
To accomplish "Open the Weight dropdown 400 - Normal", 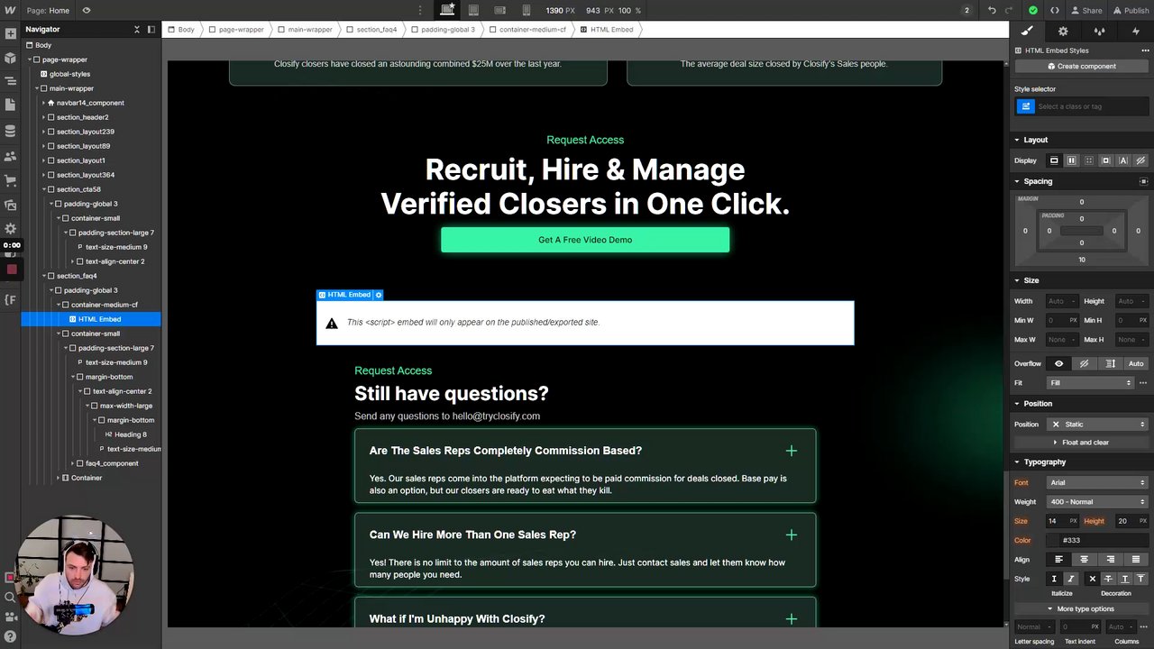I will [1097, 502].
